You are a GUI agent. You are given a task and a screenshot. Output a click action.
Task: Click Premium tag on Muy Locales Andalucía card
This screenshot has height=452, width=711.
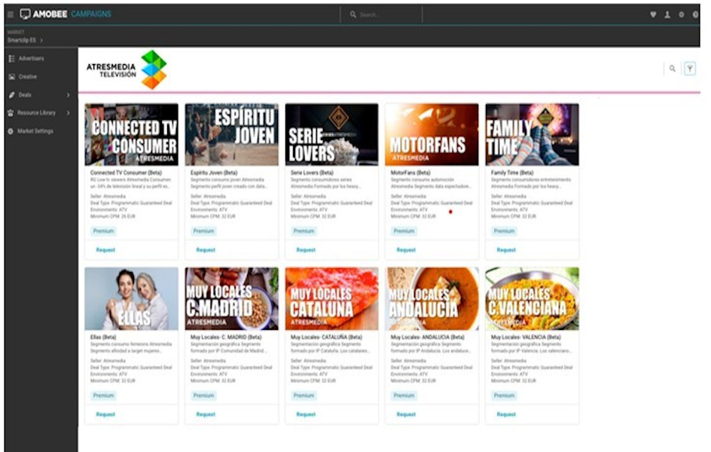click(x=404, y=395)
